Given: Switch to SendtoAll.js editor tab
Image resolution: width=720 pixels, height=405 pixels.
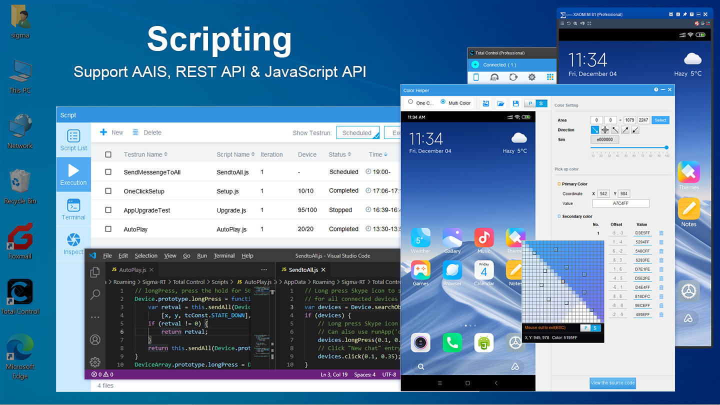Looking at the screenshot, I should coord(303,269).
